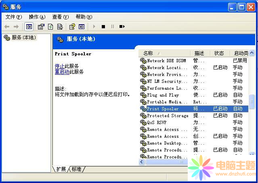Screen dimensions: 258x183
Task: Open the 文件(F) menu
Action: [x=13, y=17]
